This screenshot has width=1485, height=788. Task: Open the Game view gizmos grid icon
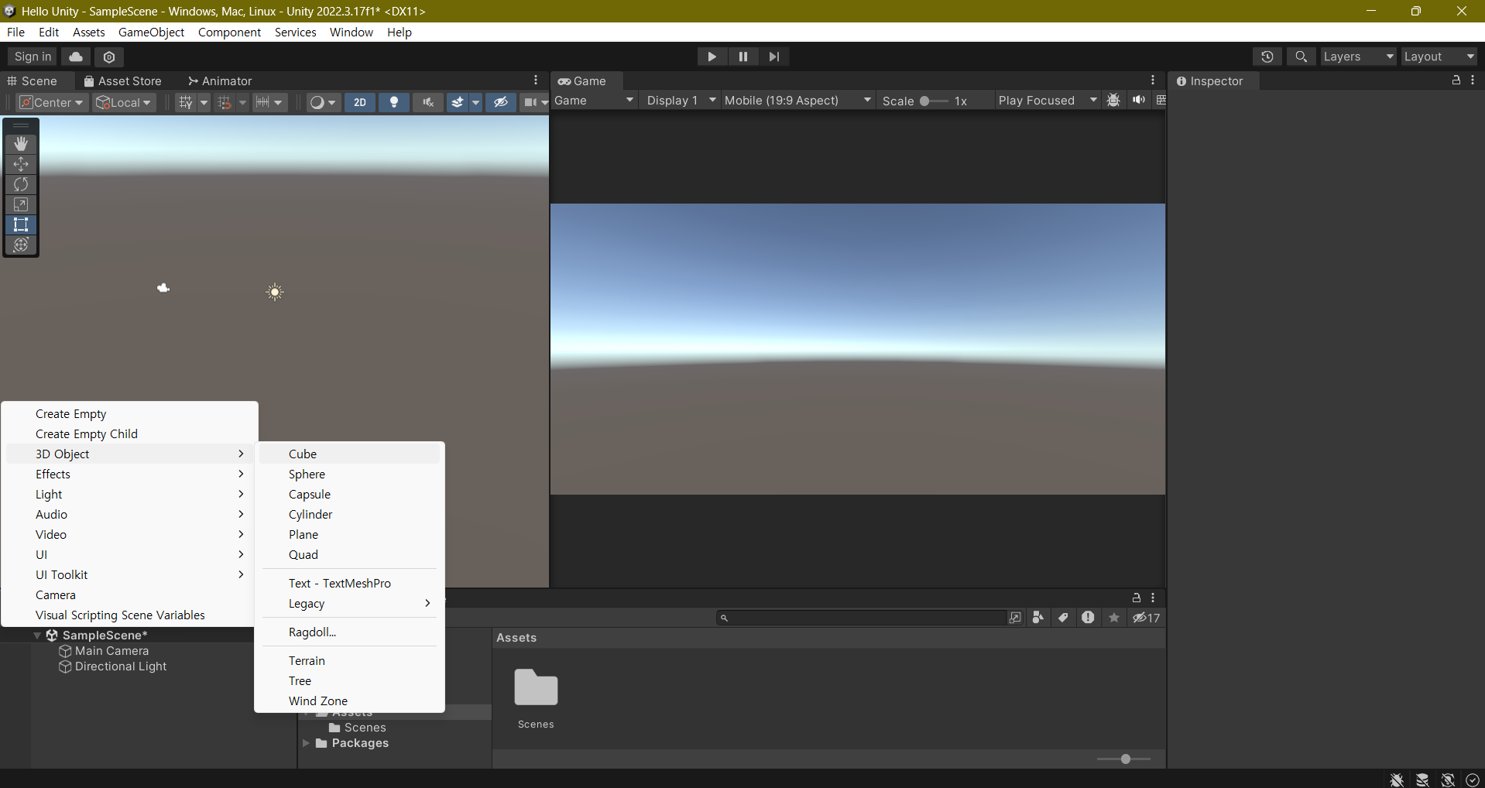pos(1161,101)
